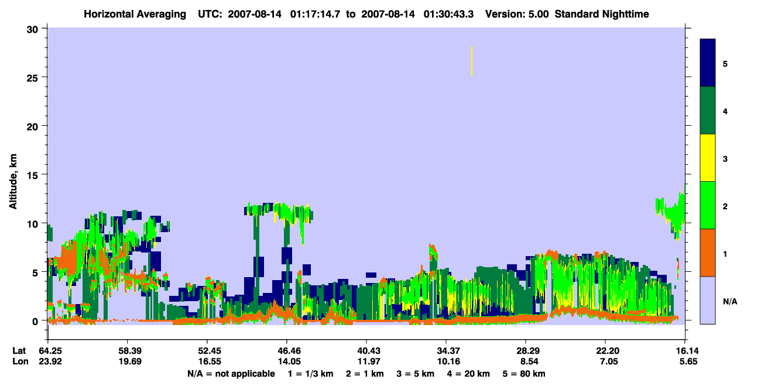Click the yellow vertical streak near 25 km altitude
Screen dimensions: 761x390
pos(472,61)
